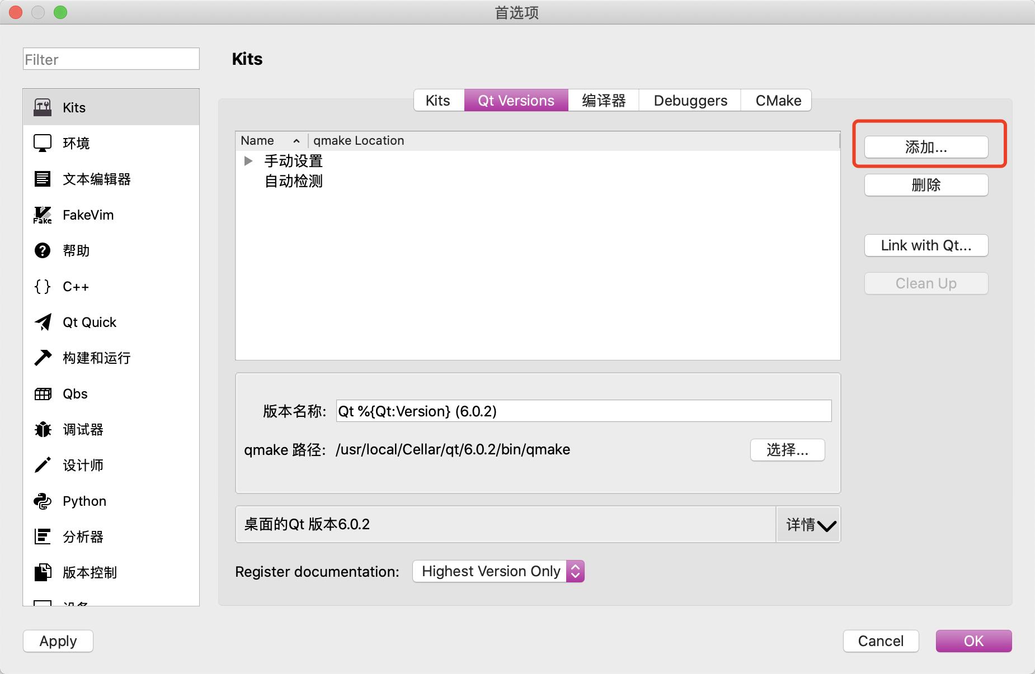Open the 环境 monitor icon category
This screenshot has height=674, width=1035.
(43, 143)
